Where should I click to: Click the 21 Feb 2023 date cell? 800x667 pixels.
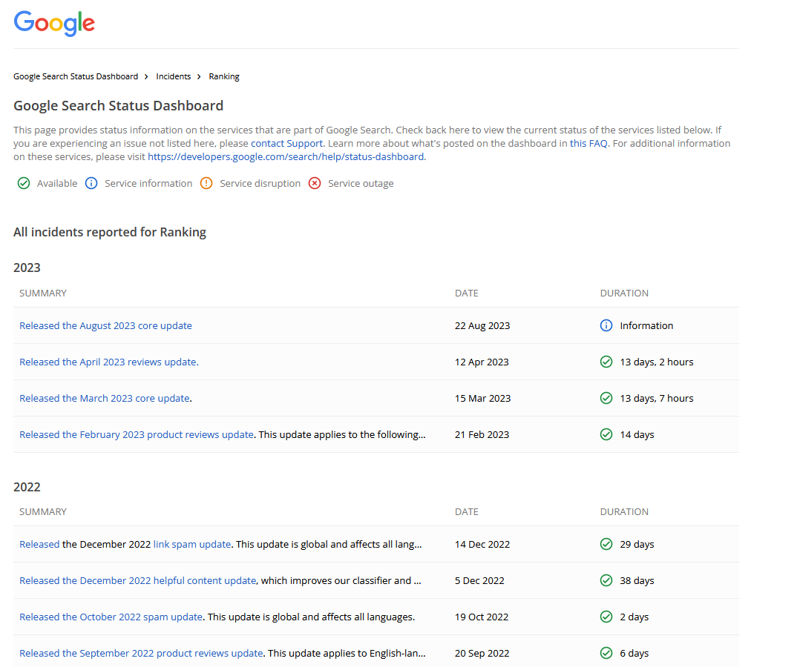click(482, 434)
